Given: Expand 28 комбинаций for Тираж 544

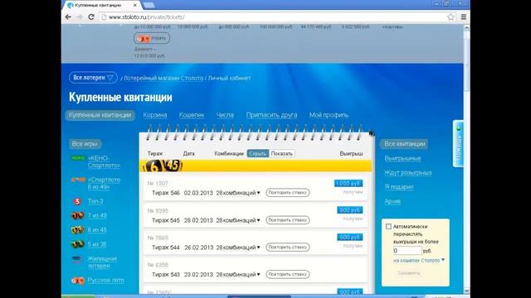Looking at the screenshot, I should point(238,248).
